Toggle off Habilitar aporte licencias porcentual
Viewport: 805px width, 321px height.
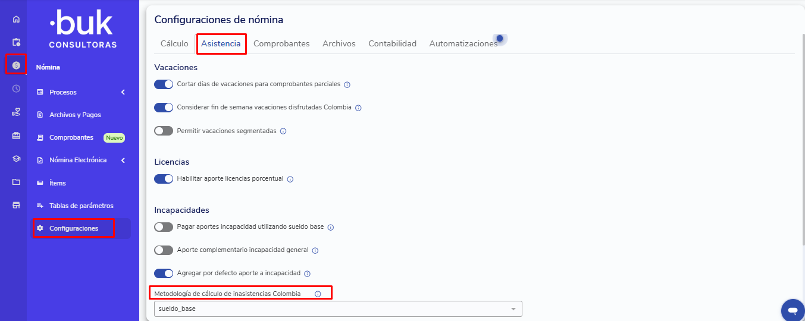point(164,179)
